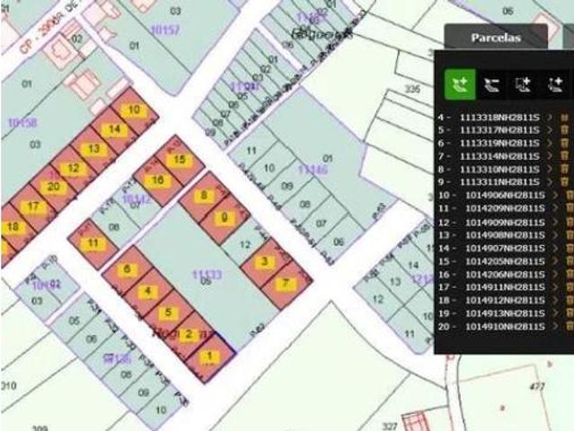This screenshot has width=574, height=431.
Task: Delete parcel 6 using its trash icon
Action: tap(564, 143)
